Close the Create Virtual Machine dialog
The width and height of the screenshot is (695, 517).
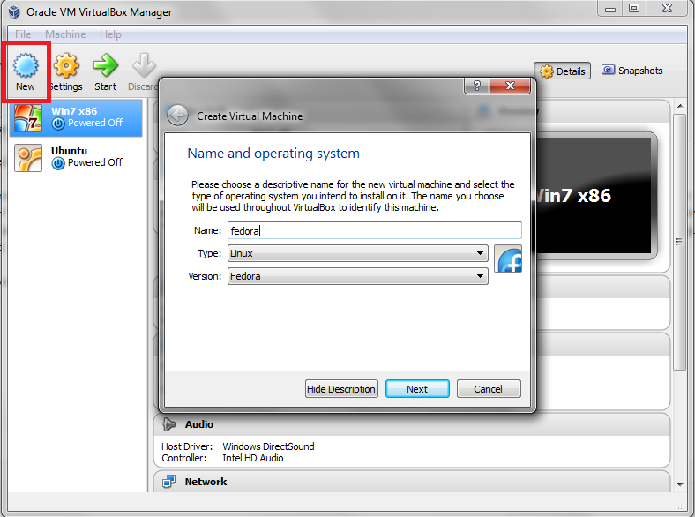point(510,86)
